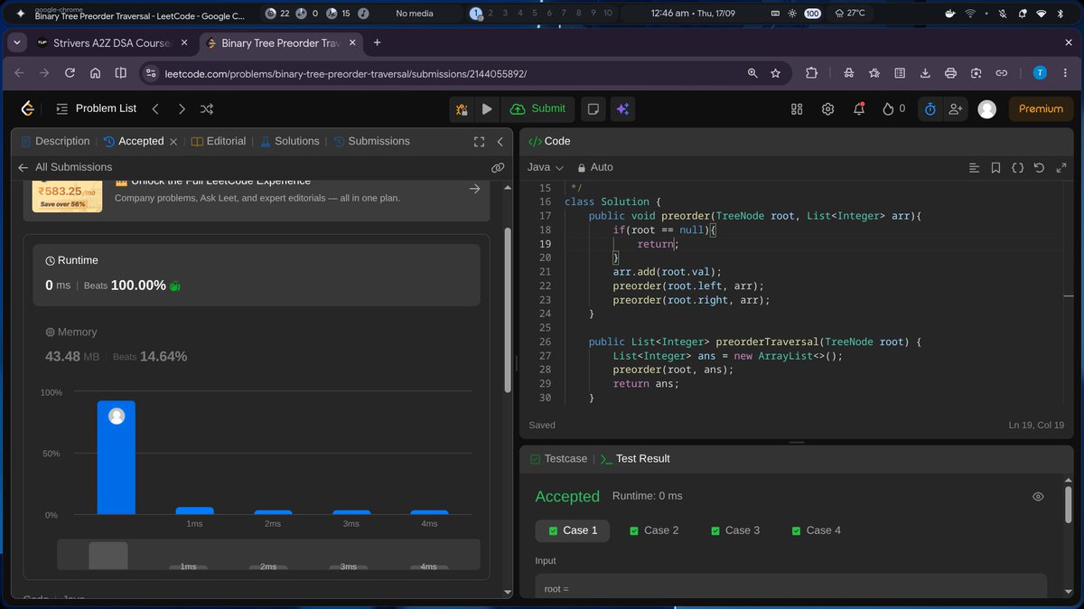1084x609 pixels.
Task: Open the invite friend icon
Action: click(956, 108)
